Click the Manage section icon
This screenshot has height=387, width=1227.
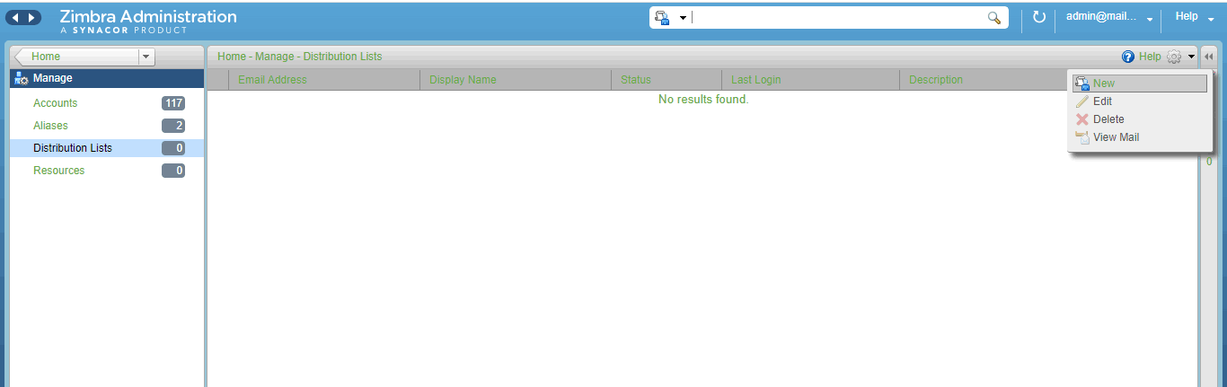point(22,79)
